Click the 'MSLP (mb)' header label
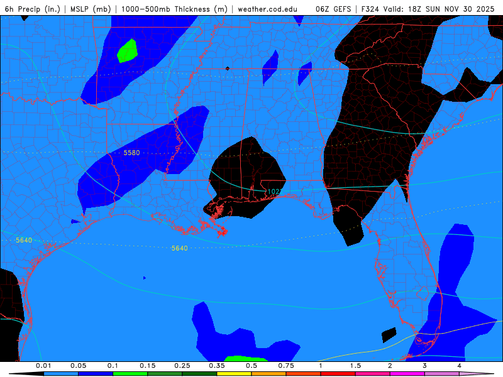Viewport: 503px width, 377px height. coord(90,9)
